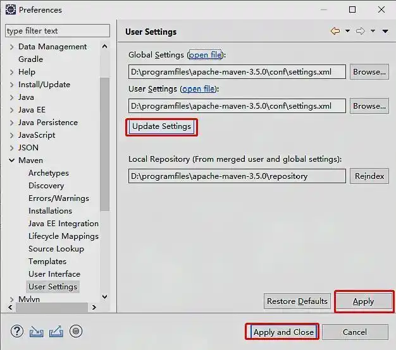Collapse the Maven tree node
The width and height of the screenshot is (396, 350).
click(x=11, y=160)
